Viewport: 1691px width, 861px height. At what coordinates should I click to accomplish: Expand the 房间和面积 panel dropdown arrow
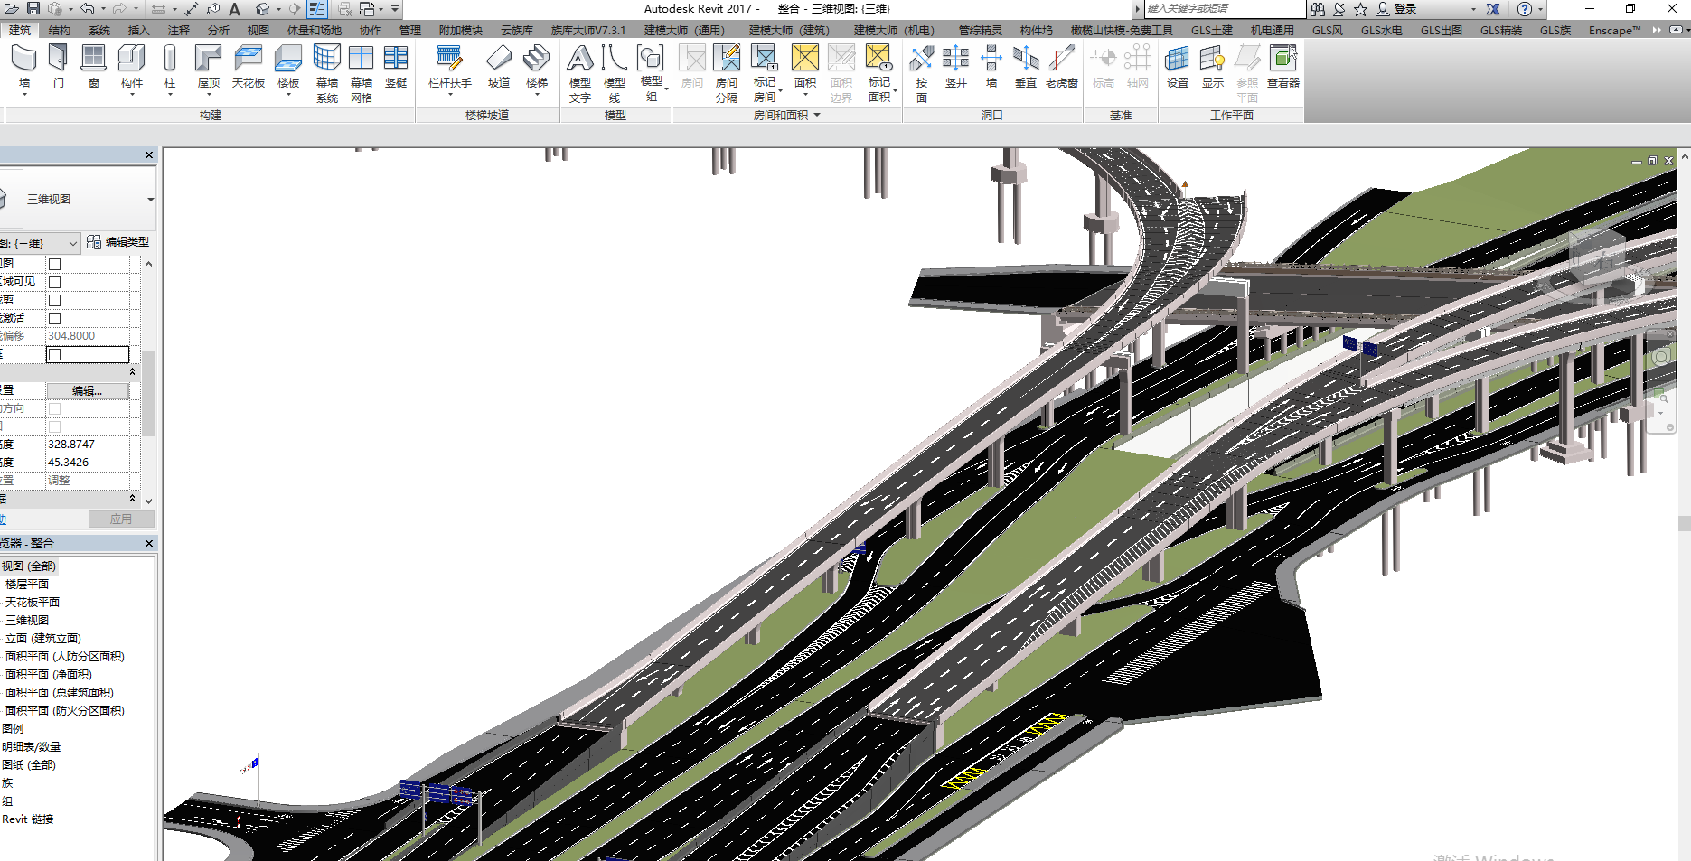click(817, 116)
